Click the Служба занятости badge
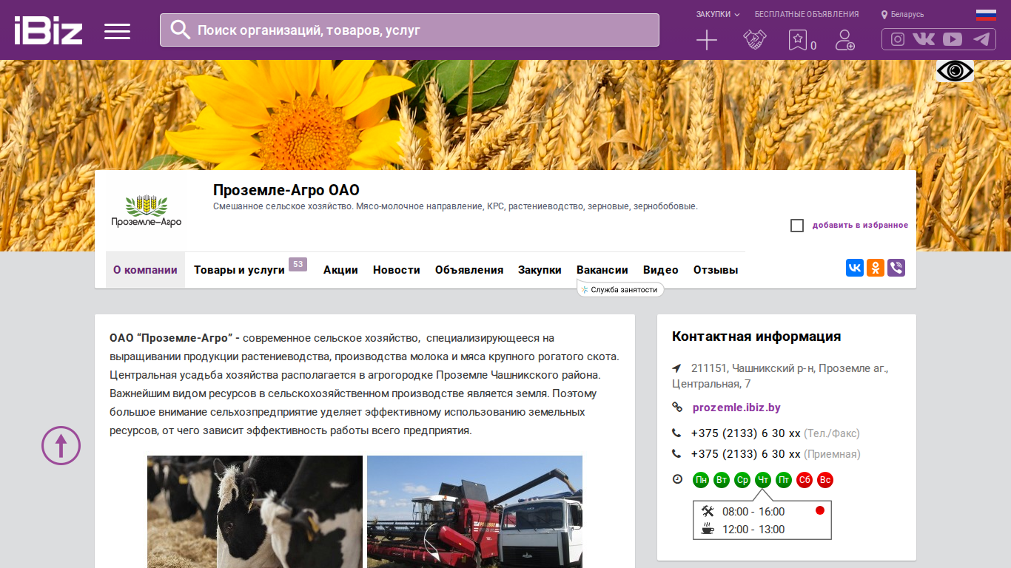 (x=620, y=290)
